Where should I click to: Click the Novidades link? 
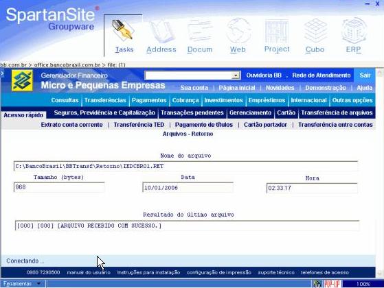click(280, 88)
